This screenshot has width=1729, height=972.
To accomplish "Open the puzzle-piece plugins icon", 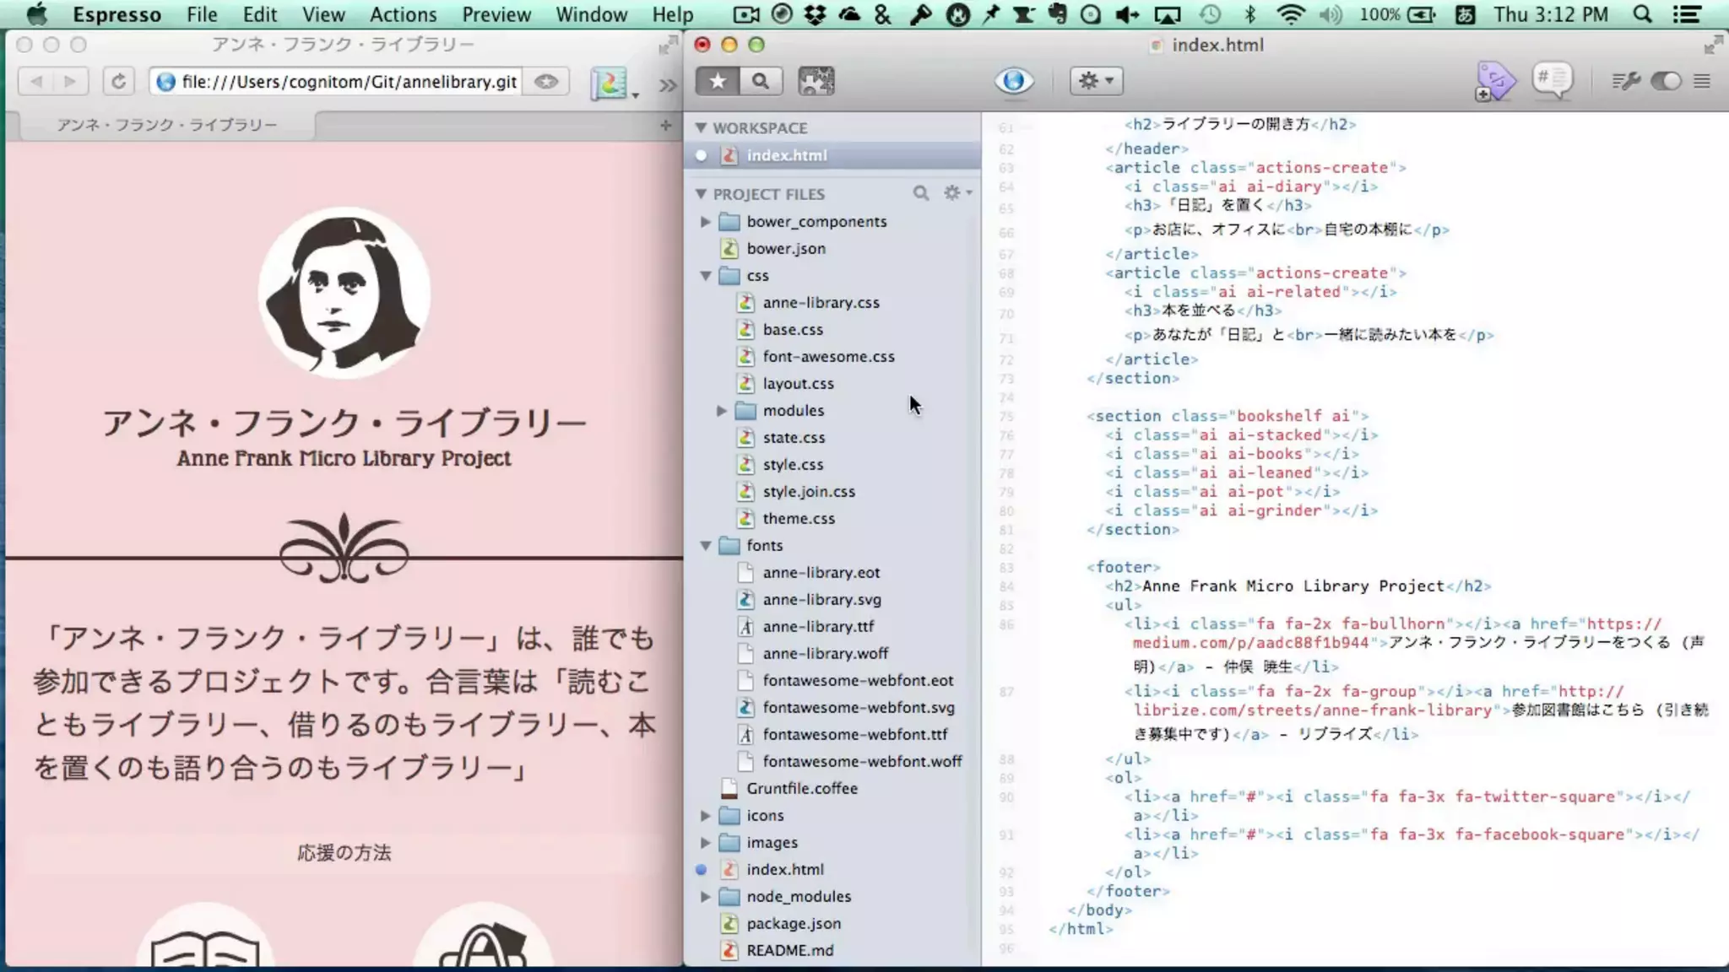I will [816, 81].
